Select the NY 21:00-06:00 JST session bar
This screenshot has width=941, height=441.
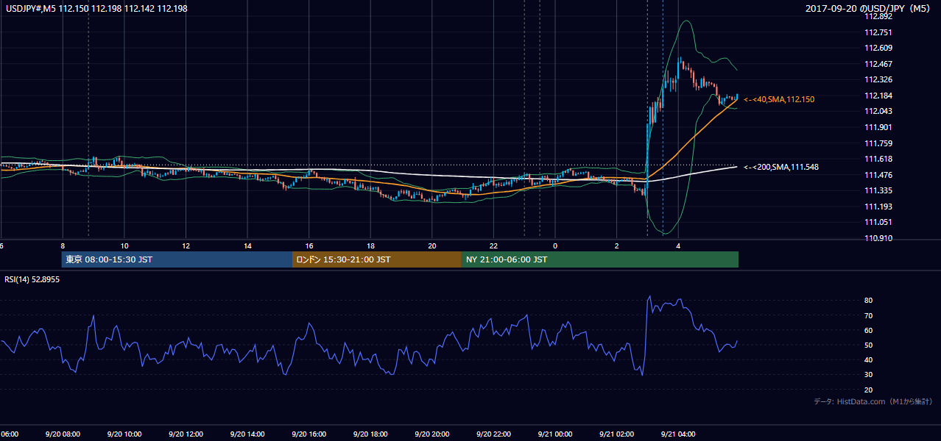point(599,259)
